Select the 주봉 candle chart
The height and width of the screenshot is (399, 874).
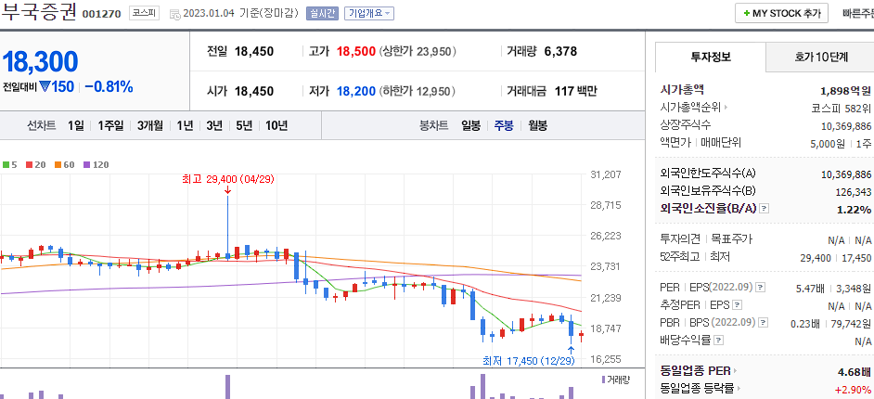tap(504, 126)
